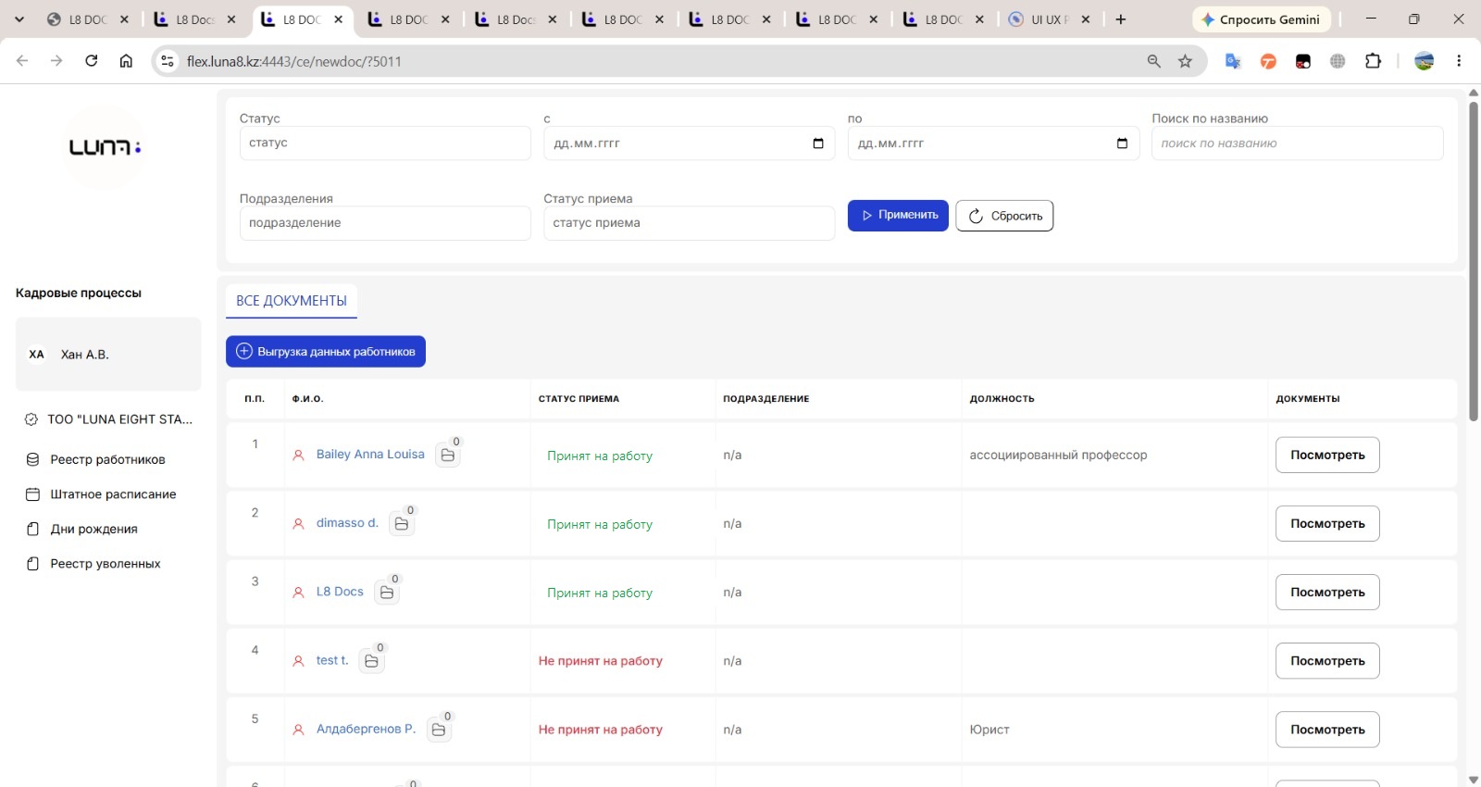Open the Статус приема dropdown filter
This screenshot has width=1481, height=787.
pyautogui.click(x=689, y=223)
